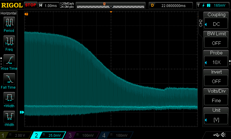Click the waveform memory position bar
The width and height of the screenshot is (231, 139).
coord(111,6)
